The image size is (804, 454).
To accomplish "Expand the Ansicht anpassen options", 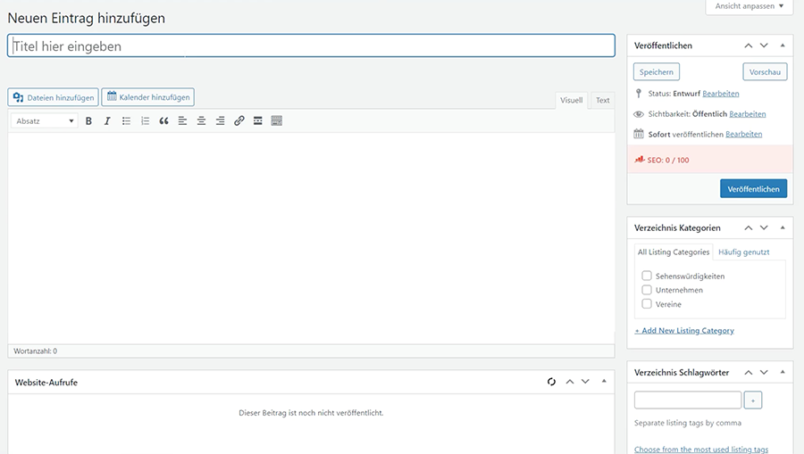I will (x=749, y=6).
